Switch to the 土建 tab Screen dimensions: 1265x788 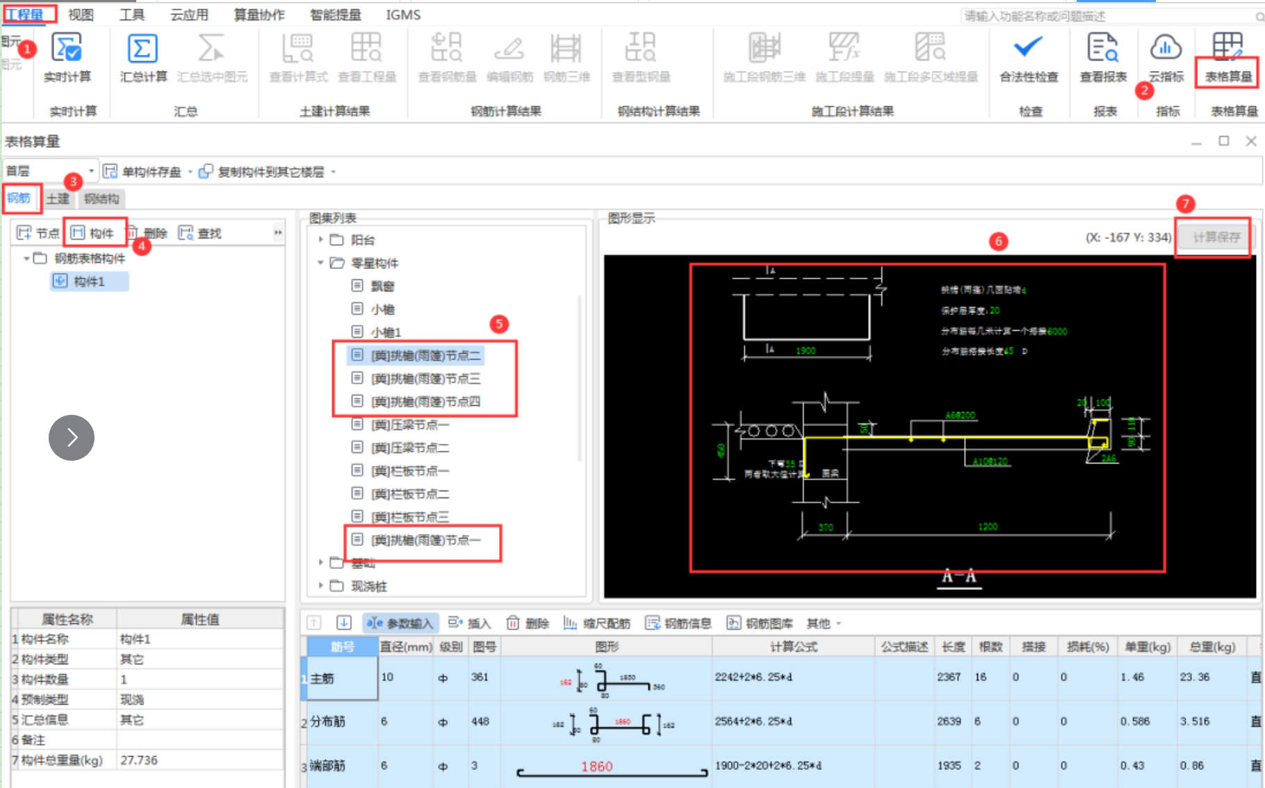58,199
